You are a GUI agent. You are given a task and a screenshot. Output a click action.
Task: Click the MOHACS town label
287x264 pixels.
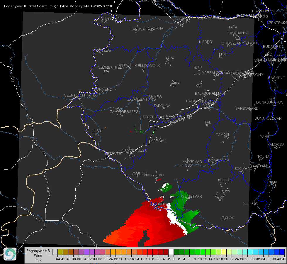tap(251, 203)
